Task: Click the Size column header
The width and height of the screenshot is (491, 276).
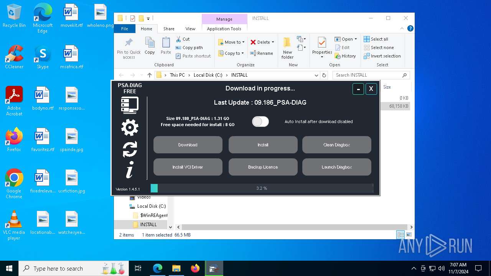Action: tap(387, 87)
